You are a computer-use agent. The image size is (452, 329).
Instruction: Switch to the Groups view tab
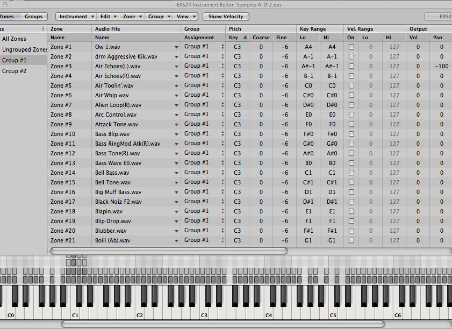(33, 17)
